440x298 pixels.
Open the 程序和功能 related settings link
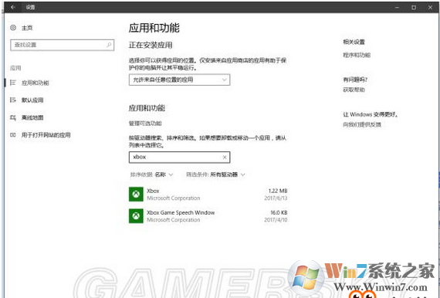pos(357,55)
